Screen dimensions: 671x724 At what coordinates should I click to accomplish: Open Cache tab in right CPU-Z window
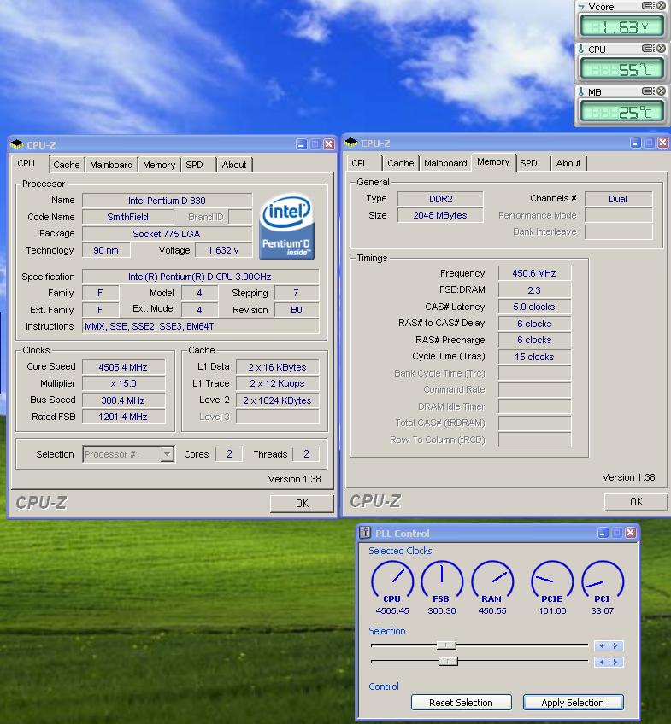coord(401,163)
